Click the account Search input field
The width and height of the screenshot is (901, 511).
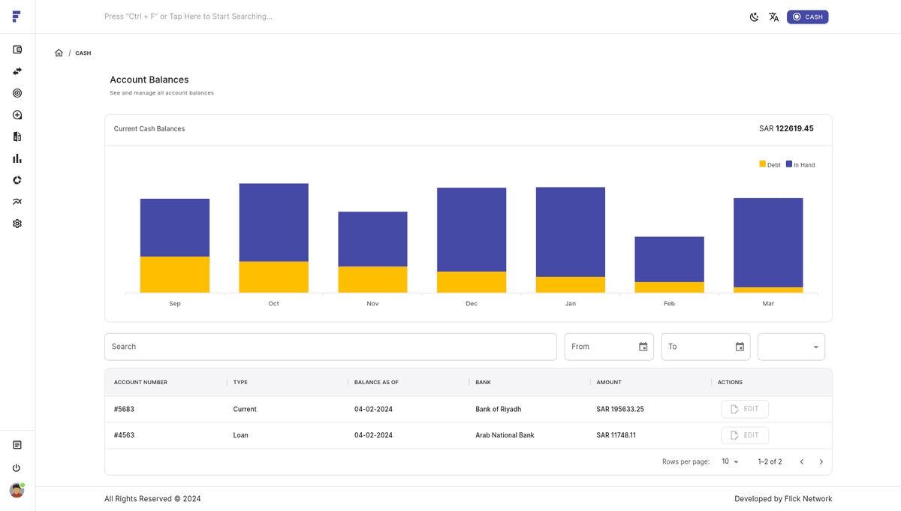pyautogui.click(x=330, y=347)
